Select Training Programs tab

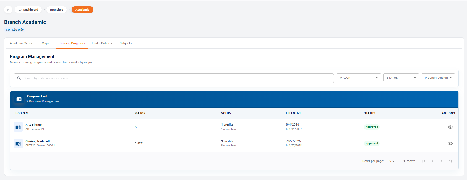(72, 43)
